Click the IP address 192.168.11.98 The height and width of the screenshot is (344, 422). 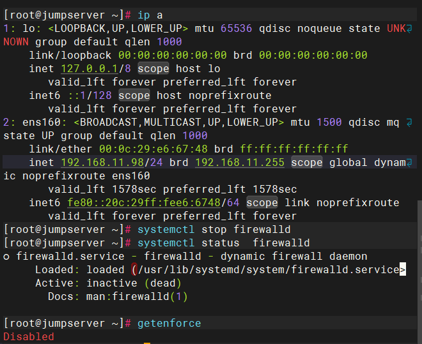pos(102,163)
